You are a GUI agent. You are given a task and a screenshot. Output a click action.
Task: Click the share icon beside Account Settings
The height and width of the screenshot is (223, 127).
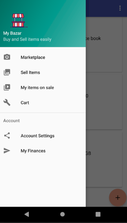[x=7, y=135]
